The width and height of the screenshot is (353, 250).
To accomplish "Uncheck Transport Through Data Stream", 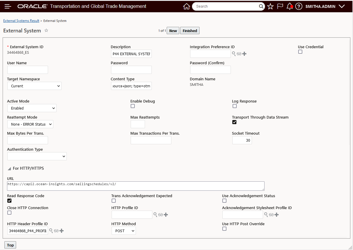I will [x=234, y=122].
